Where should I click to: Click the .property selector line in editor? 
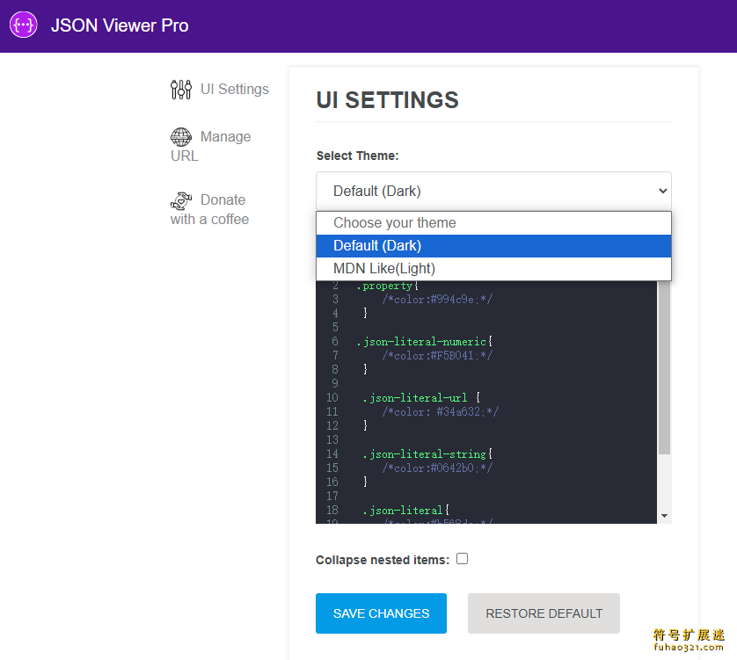tap(387, 286)
